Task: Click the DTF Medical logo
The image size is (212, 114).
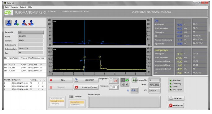Action: [x=8, y=13]
